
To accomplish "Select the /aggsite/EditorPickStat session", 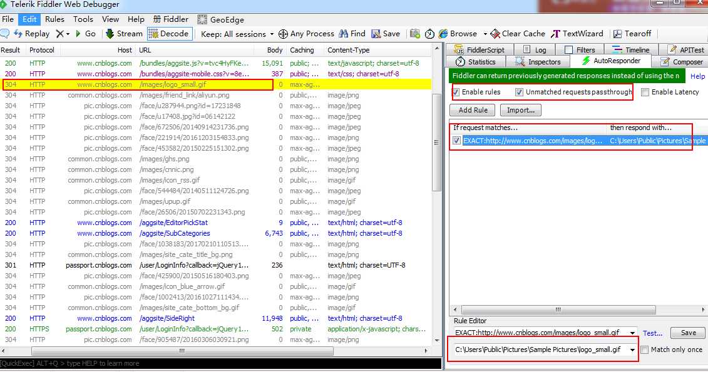I will [216, 223].
